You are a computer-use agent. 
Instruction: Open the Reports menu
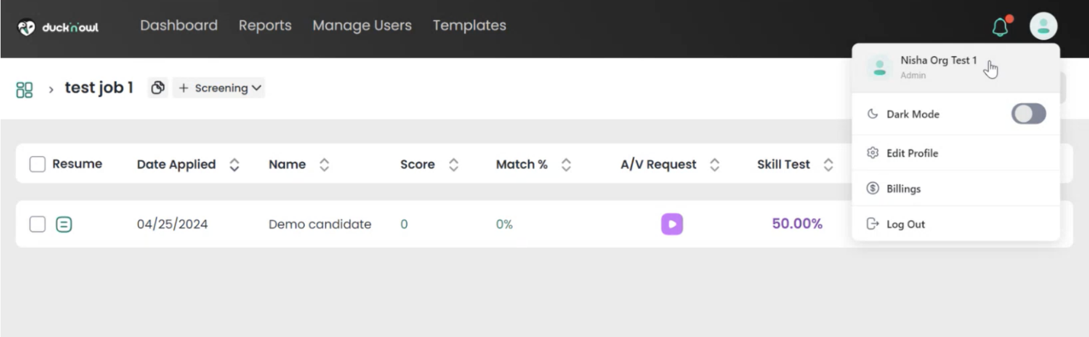point(265,26)
